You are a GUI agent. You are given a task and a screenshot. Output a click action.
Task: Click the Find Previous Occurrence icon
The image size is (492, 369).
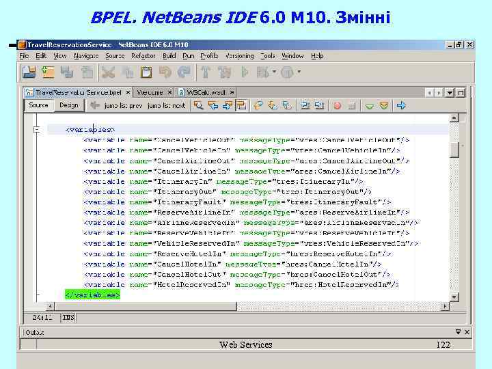pyautogui.click(x=213, y=105)
